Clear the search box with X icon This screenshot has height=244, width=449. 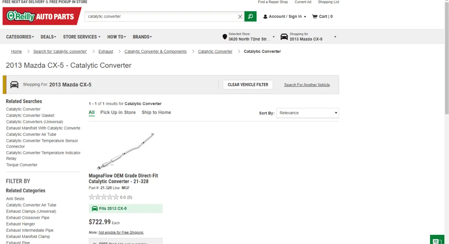coord(240,16)
